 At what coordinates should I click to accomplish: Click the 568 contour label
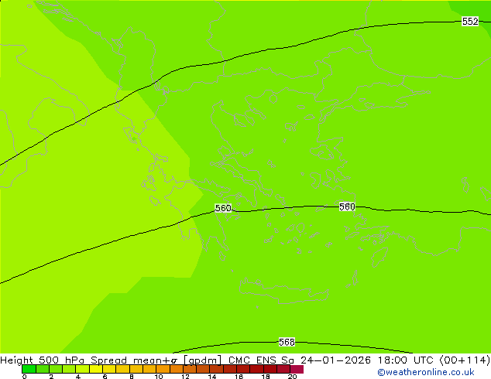click(287, 342)
